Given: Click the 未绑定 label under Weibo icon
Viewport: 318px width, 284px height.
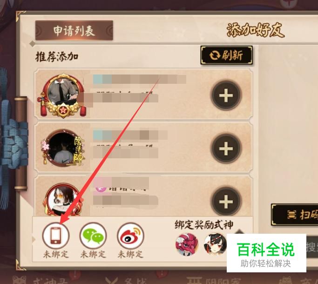Looking at the screenshot, I should tap(131, 254).
